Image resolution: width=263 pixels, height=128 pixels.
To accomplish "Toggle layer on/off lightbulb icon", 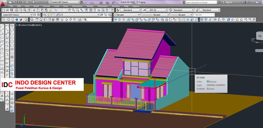I will coord(48,15).
